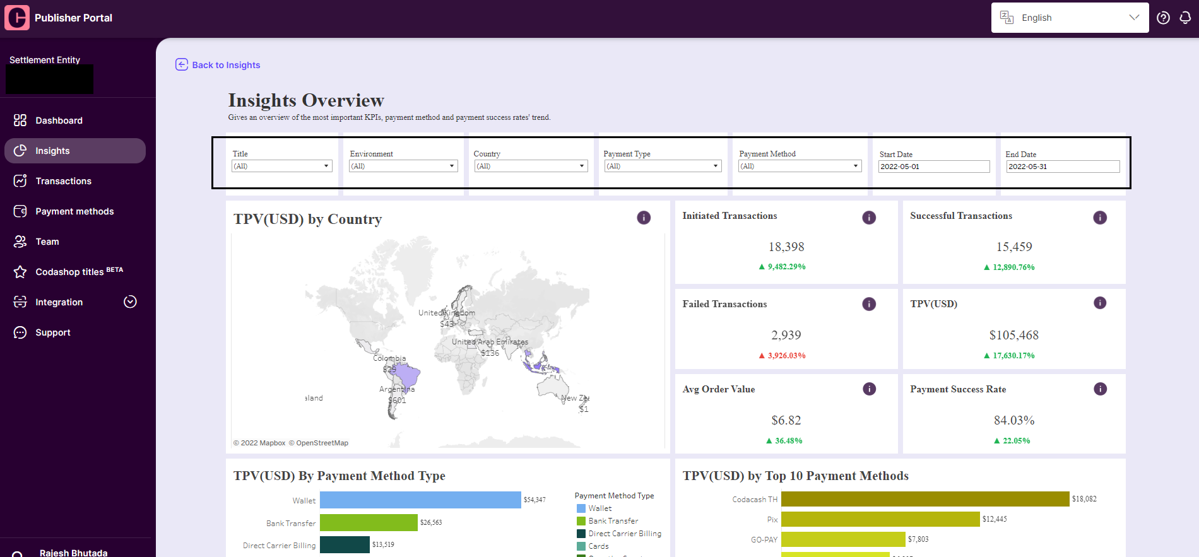This screenshot has height=557, width=1199.
Task: Open the Payment Method filter dropdown
Action: (x=800, y=166)
